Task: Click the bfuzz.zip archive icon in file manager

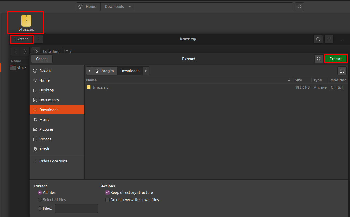Action: (26, 21)
